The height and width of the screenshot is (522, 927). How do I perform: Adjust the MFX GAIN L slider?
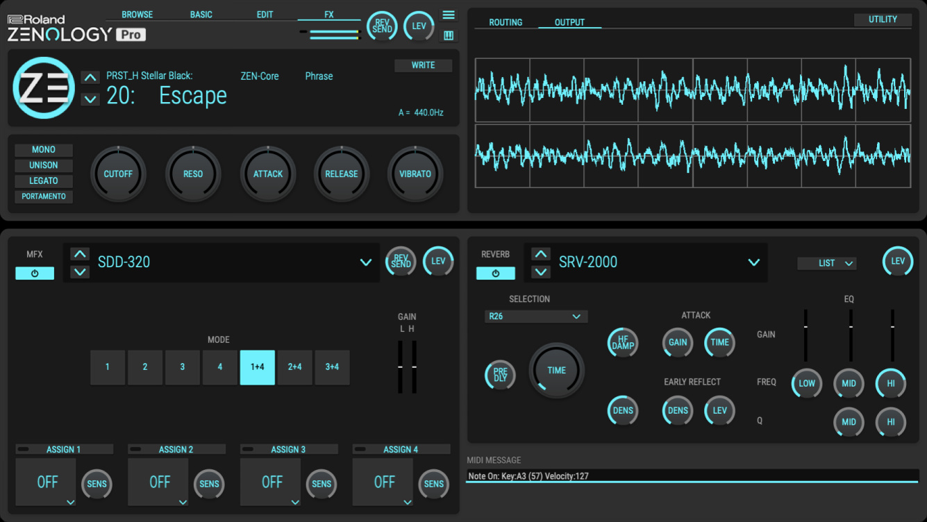point(401,367)
